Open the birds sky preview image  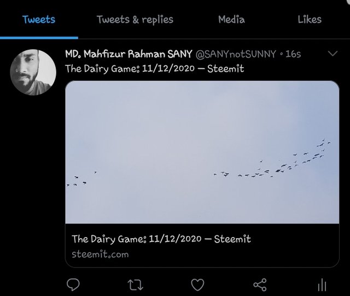(202, 152)
